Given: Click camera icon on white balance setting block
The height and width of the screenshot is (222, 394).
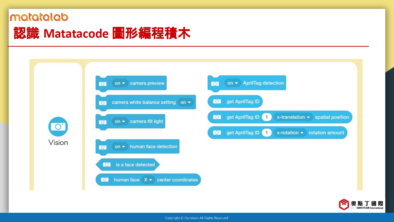Looking at the screenshot, I should (x=103, y=103).
